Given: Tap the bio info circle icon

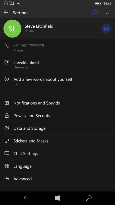Looking at the screenshot, I should coord(7,79).
